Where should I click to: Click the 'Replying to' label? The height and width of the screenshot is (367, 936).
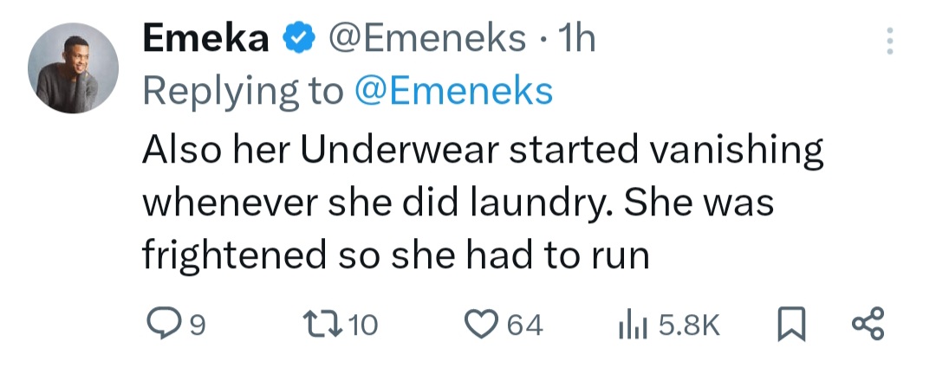click(244, 91)
